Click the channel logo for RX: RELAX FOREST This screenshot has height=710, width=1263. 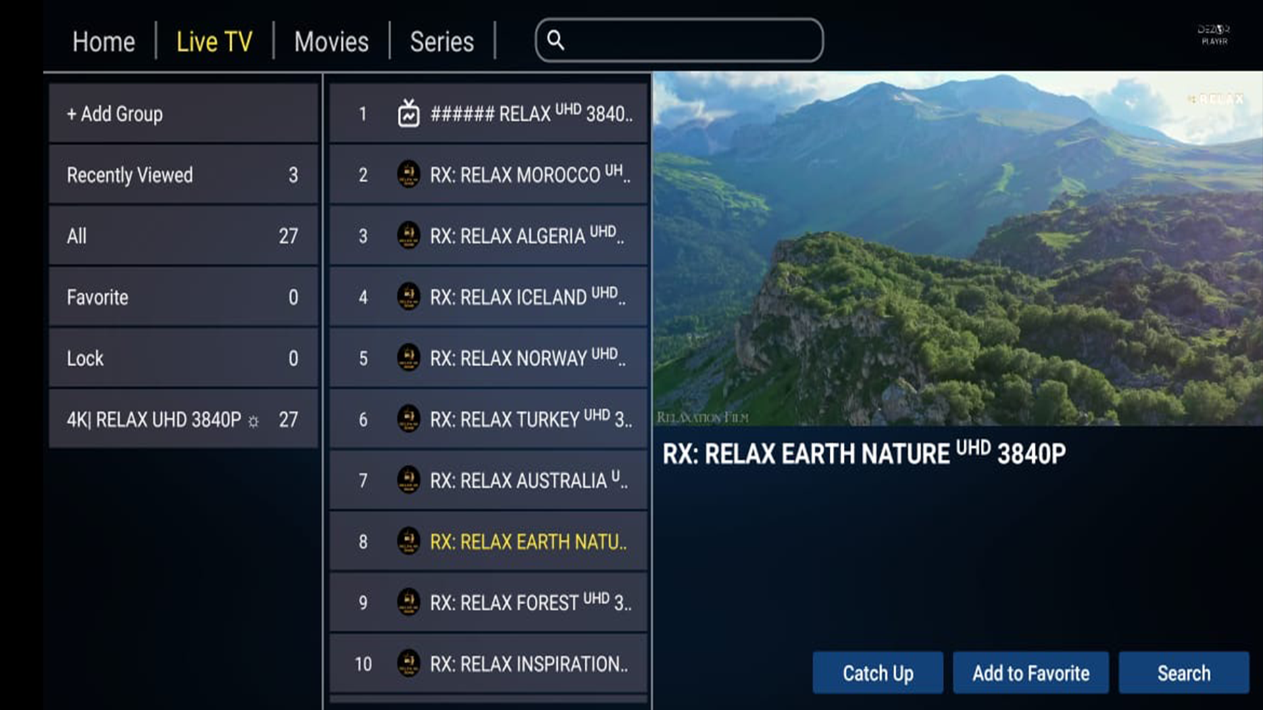pyautogui.click(x=409, y=602)
